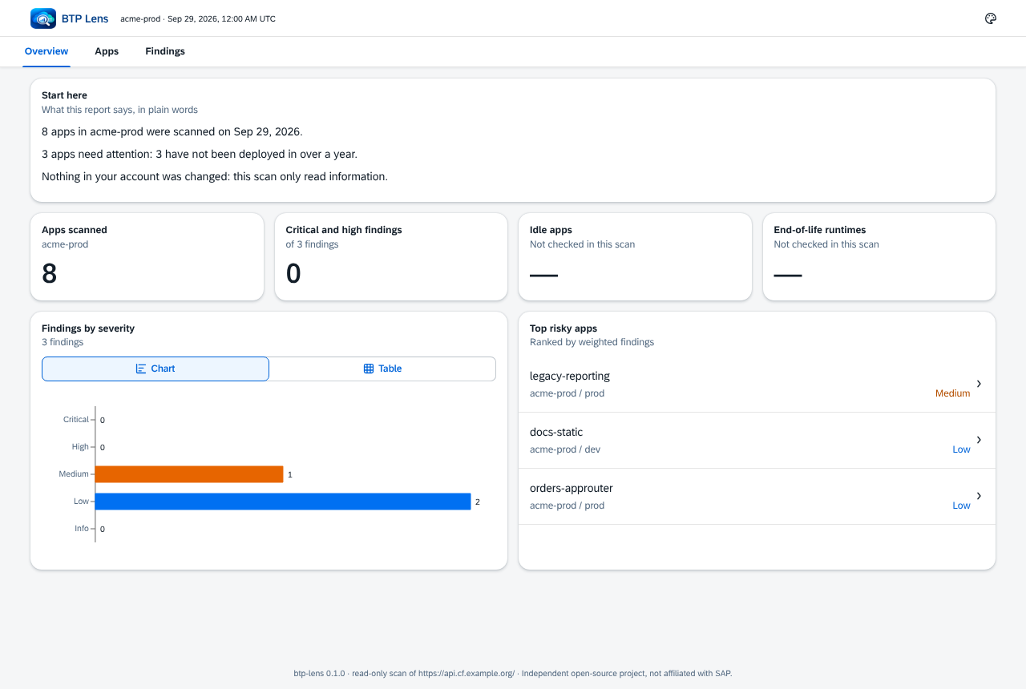Click the Medium badge on legacy-reporting
The image size is (1026, 689).
pyautogui.click(x=952, y=393)
